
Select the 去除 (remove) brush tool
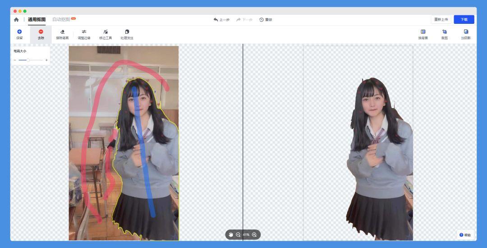(41, 34)
